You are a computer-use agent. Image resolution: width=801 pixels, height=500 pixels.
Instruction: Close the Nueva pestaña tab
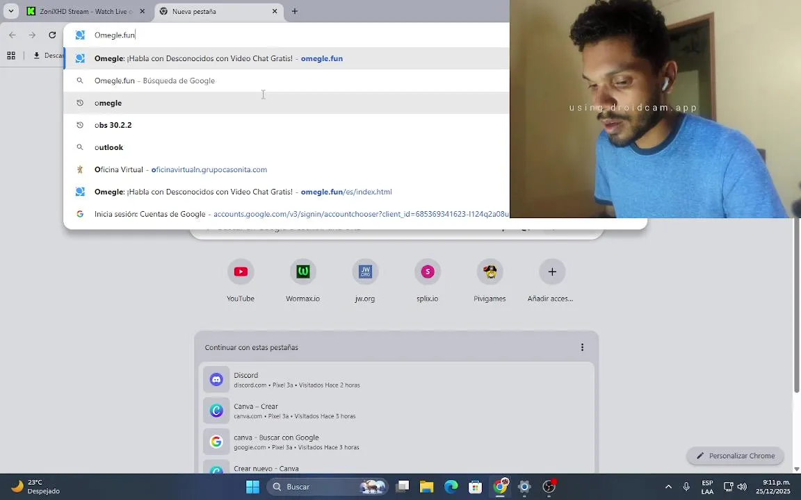275,11
